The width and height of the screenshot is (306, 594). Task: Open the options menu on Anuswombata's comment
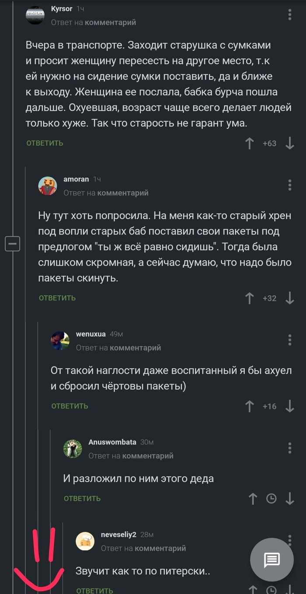pos(289,448)
